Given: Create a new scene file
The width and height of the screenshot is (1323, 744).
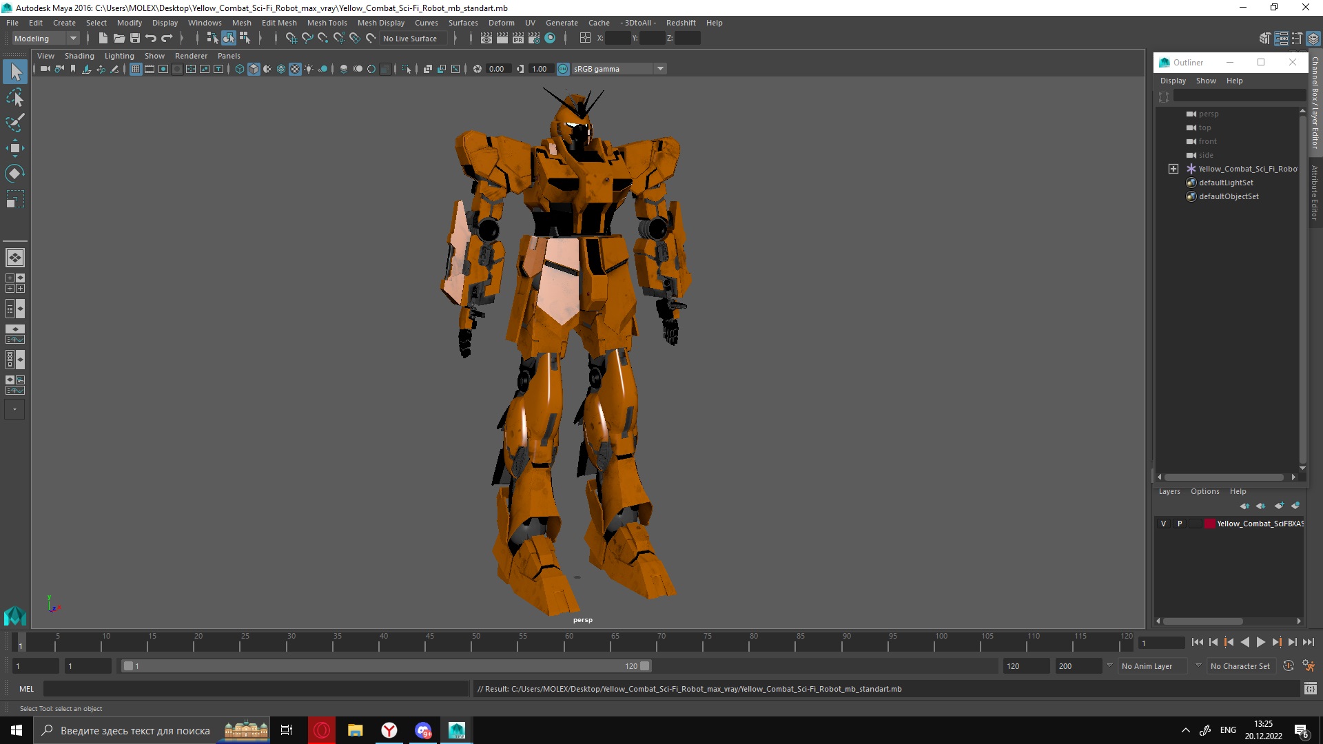Looking at the screenshot, I should point(103,39).
